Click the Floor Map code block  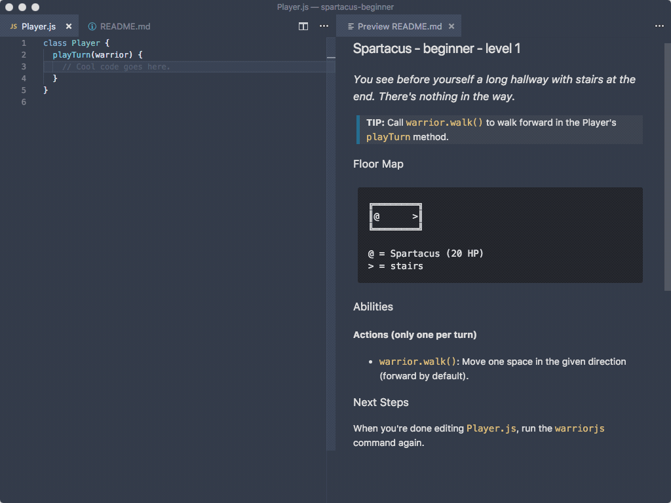coord(499,235)
